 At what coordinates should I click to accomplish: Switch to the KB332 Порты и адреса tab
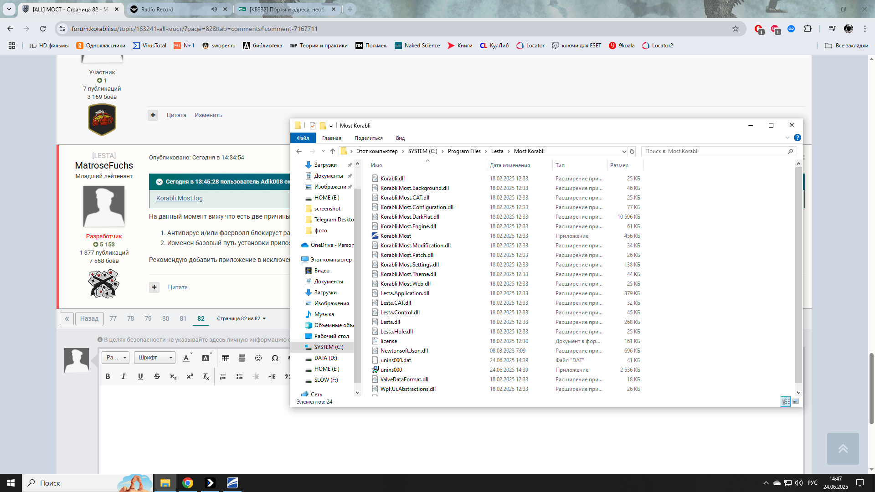point(287,9)
